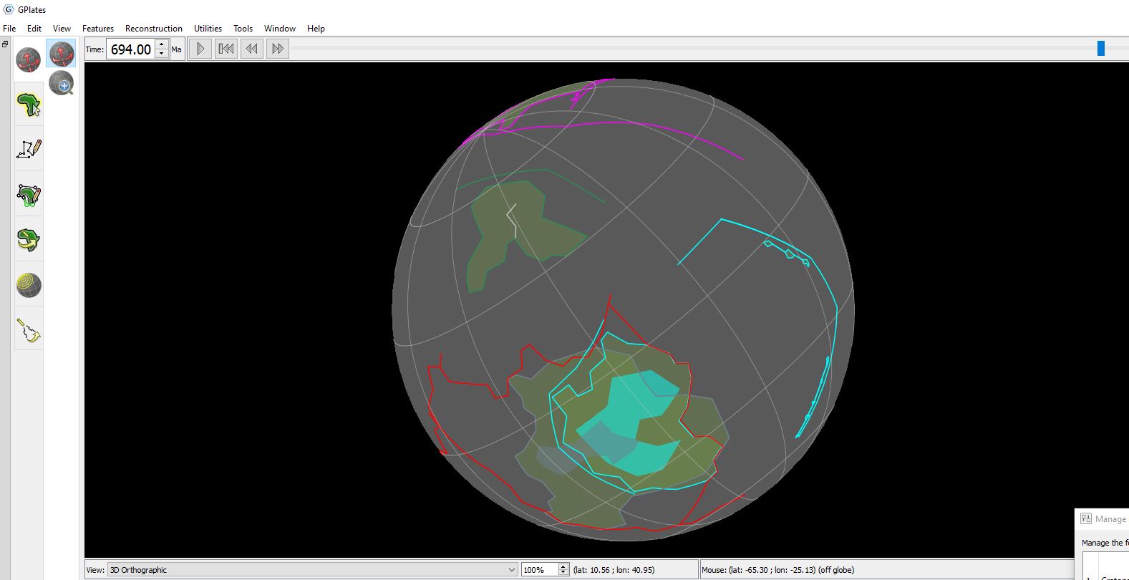Open the Digitise polyline tools tab
This screenshot has width=1129, height=580.
29,149
